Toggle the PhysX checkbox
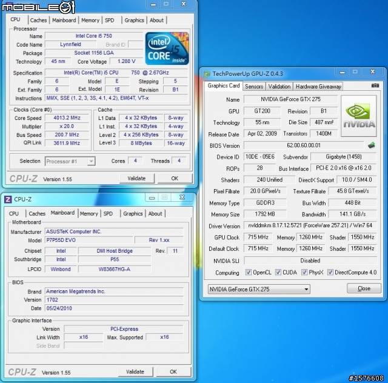The height and width of the screenshot is (383, 388). (304, 272)
